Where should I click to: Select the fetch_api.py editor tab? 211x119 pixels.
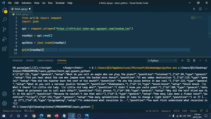(21, 9)
